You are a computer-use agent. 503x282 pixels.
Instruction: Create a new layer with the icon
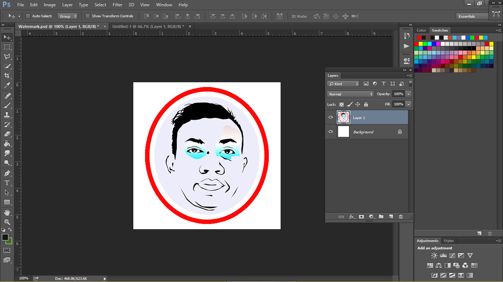point(391,217)
